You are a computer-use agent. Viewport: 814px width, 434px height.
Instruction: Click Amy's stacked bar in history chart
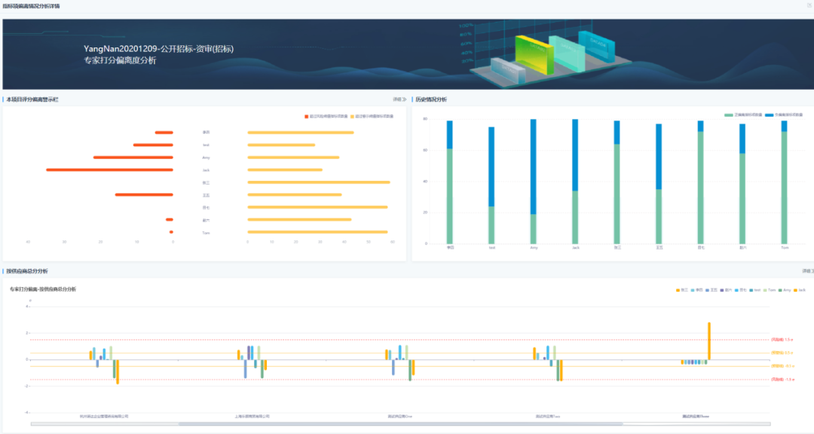(x=533, y=181)
